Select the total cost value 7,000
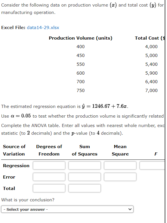The image size is (167, 223). tap(151, 91)
